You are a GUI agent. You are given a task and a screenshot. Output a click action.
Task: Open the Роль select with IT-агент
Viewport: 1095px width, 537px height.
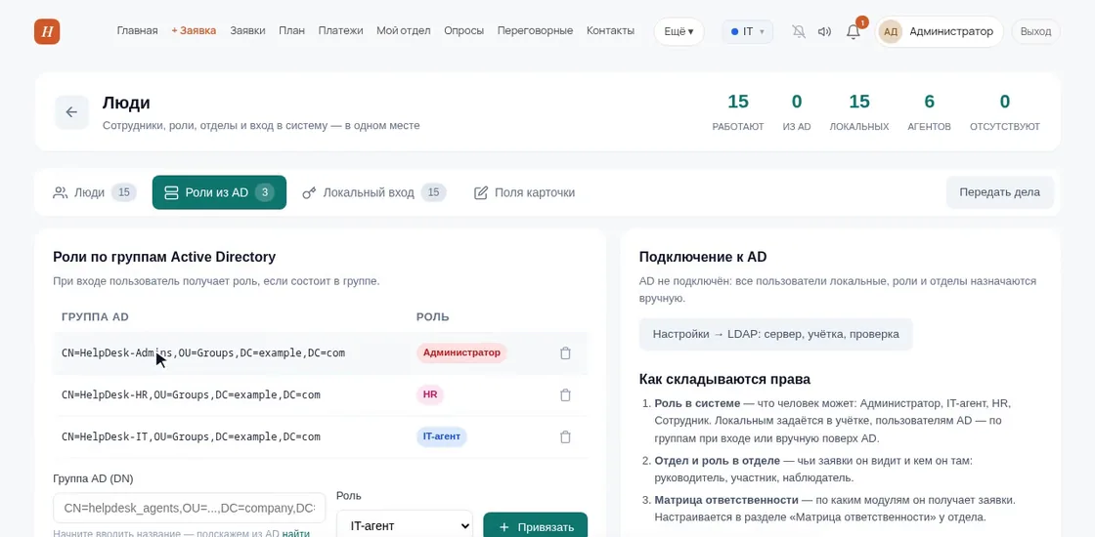pos(405,526)
